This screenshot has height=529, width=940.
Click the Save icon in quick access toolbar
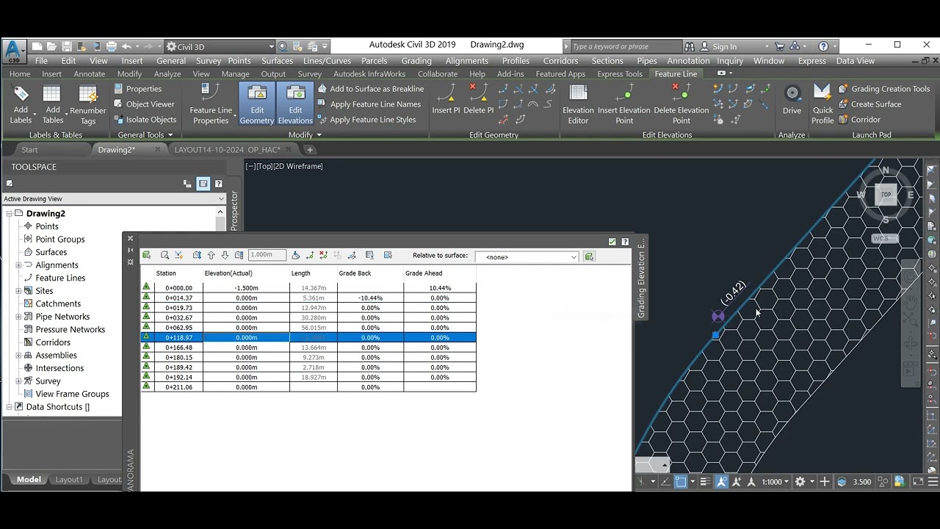pos(67,46)
